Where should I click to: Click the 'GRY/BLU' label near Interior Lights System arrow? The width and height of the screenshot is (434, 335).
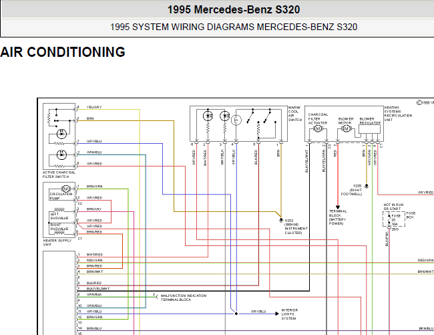click(258, 312)
